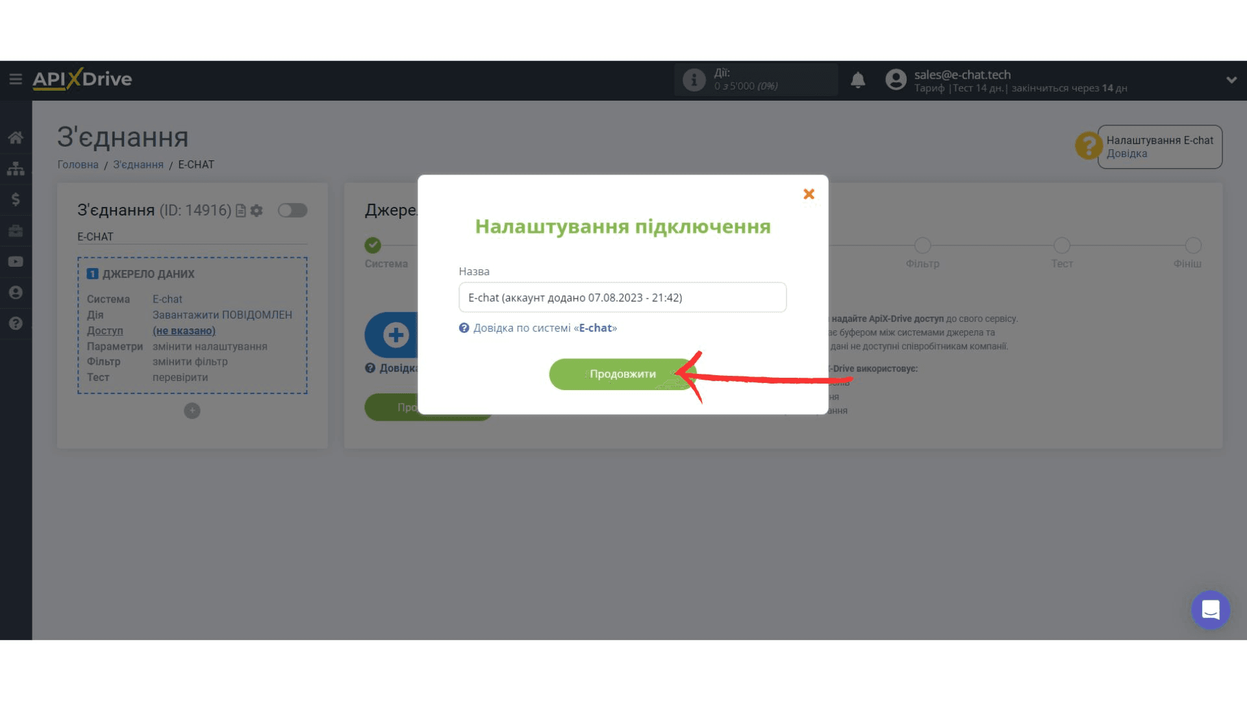The image size is (1247, 701).
Task: Open the user profile sidebar icon
Action: (x=16, y=293)
